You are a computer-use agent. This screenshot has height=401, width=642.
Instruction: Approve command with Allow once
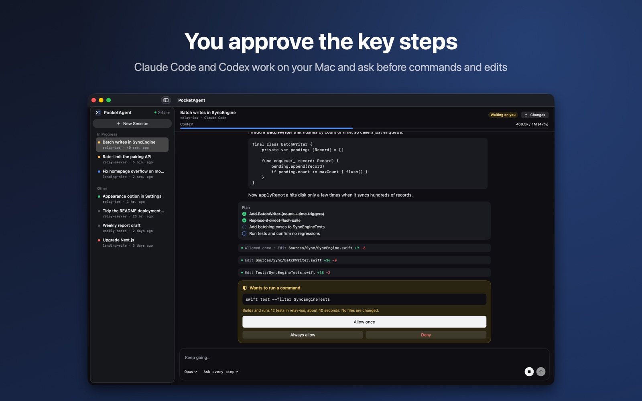364,322
